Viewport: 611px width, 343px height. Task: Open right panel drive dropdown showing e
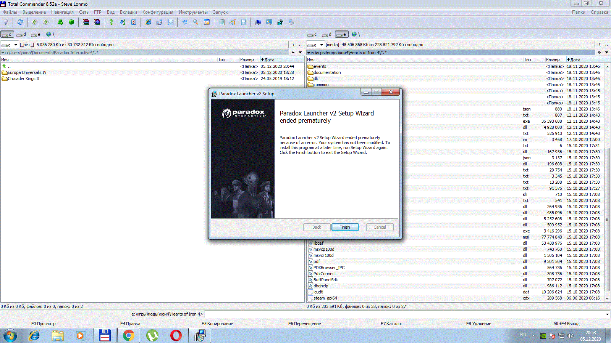tap(315, 45)
